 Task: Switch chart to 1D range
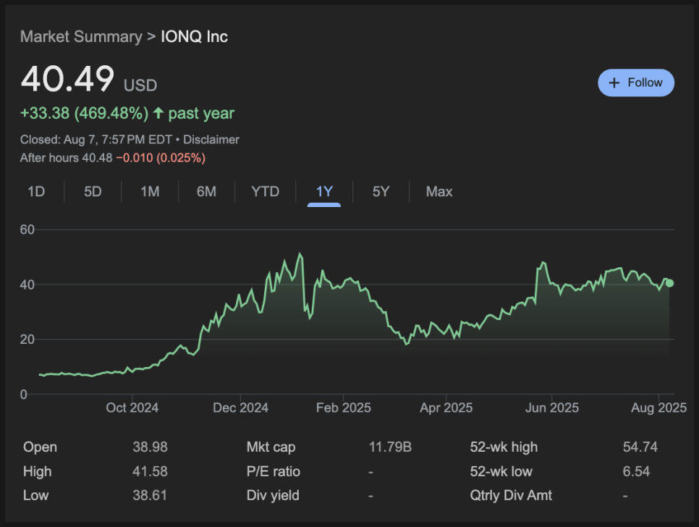pos(36,192)
